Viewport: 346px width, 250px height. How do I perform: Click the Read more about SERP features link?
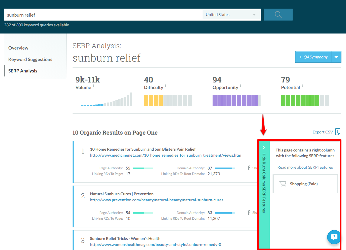point(305,167)
